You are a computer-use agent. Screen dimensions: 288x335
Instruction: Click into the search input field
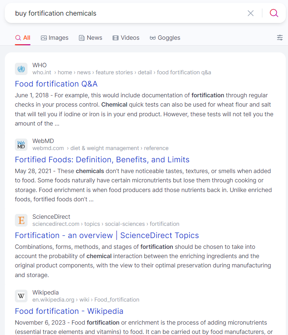coord(126,13)
